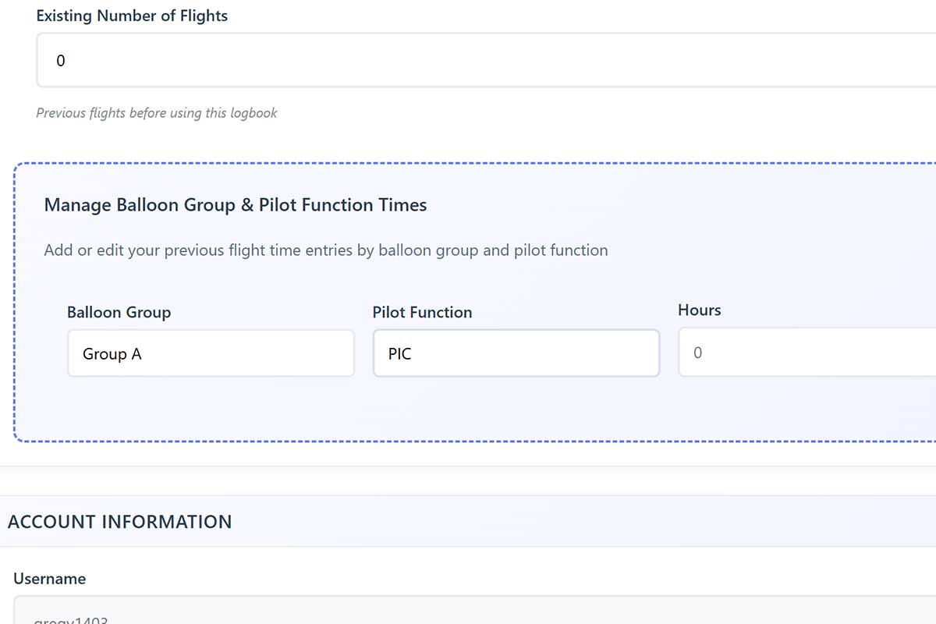
Task: Click the 'Balloon Group' field label
Action: (119, 312)
